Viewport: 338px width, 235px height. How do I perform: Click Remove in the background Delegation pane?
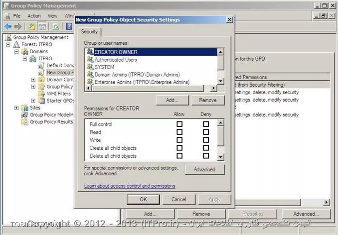(201, 214)
